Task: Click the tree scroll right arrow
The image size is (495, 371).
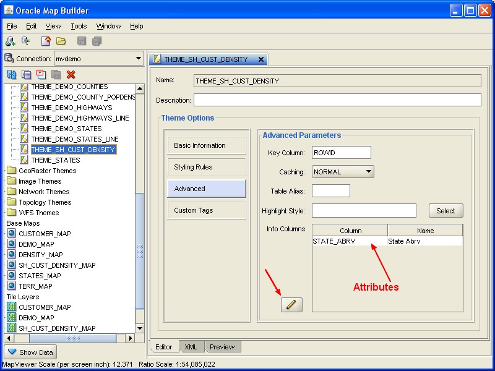Action: point(130,338)
